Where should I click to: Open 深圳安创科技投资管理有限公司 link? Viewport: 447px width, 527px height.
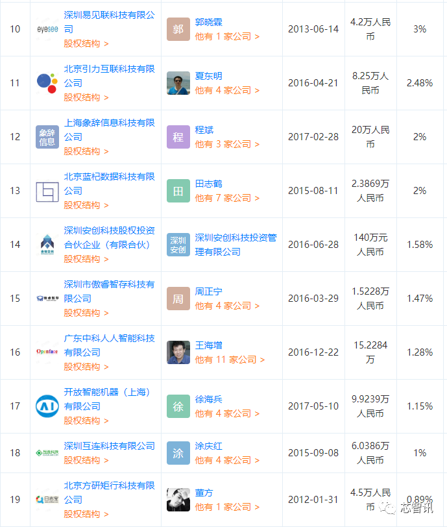coord(236,245)
